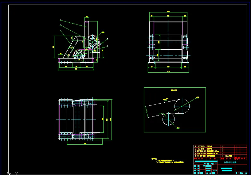Click the UCS axis icon in the drawing corner

(x=12, y=173)
